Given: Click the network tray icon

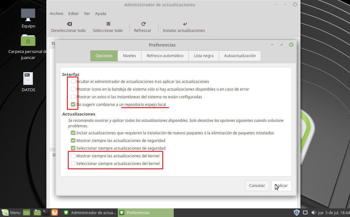Looking at the screenshot, I should pos(305,213).
